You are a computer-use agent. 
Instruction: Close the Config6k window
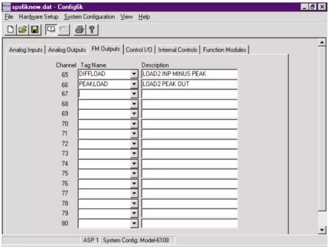tap(322, 7)
